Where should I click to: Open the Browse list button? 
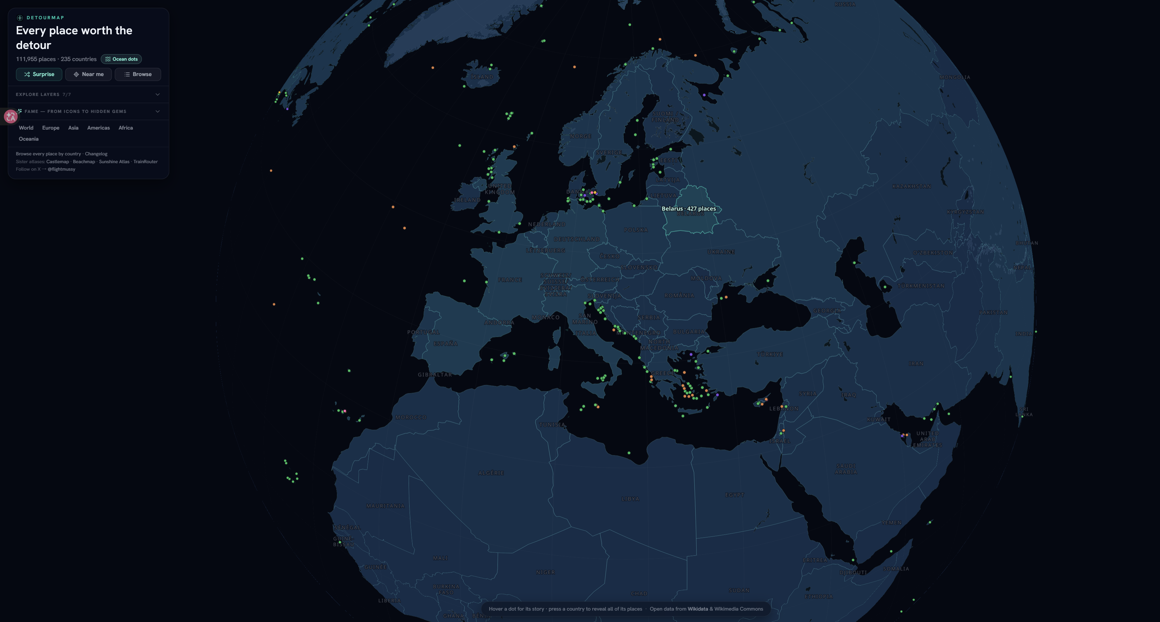coord(138,74)
